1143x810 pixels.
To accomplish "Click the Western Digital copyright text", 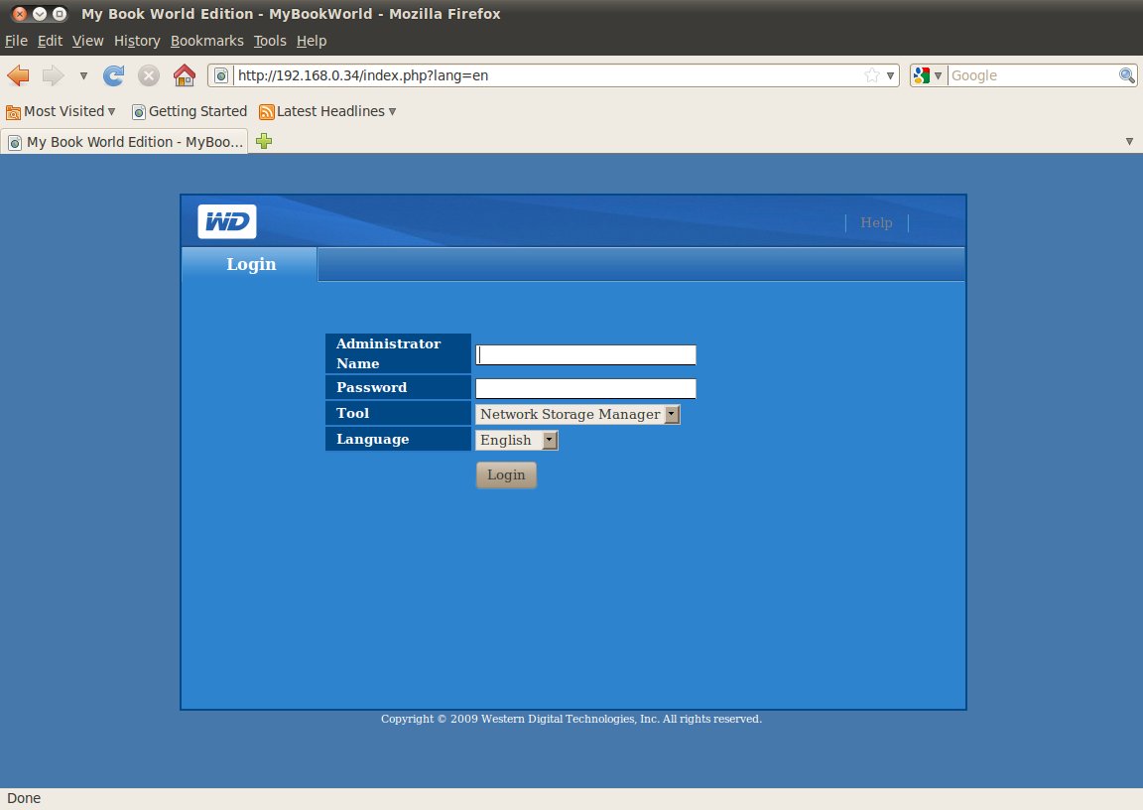I will click(571, 719).
